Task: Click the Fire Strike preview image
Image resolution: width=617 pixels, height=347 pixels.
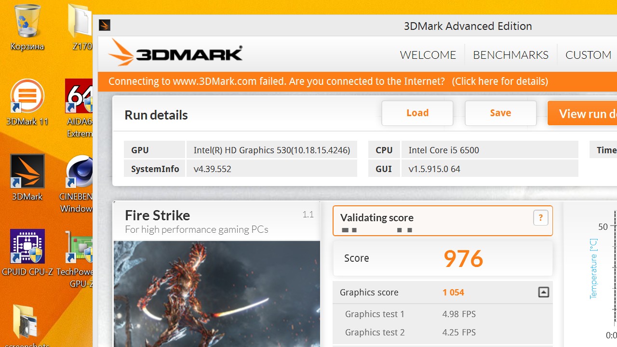Action: (x=217, y=294)
